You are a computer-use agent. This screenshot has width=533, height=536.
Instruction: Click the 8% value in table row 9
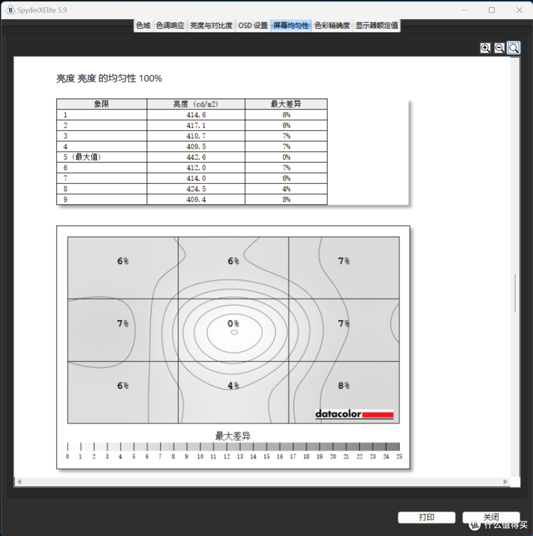(286, 200)
